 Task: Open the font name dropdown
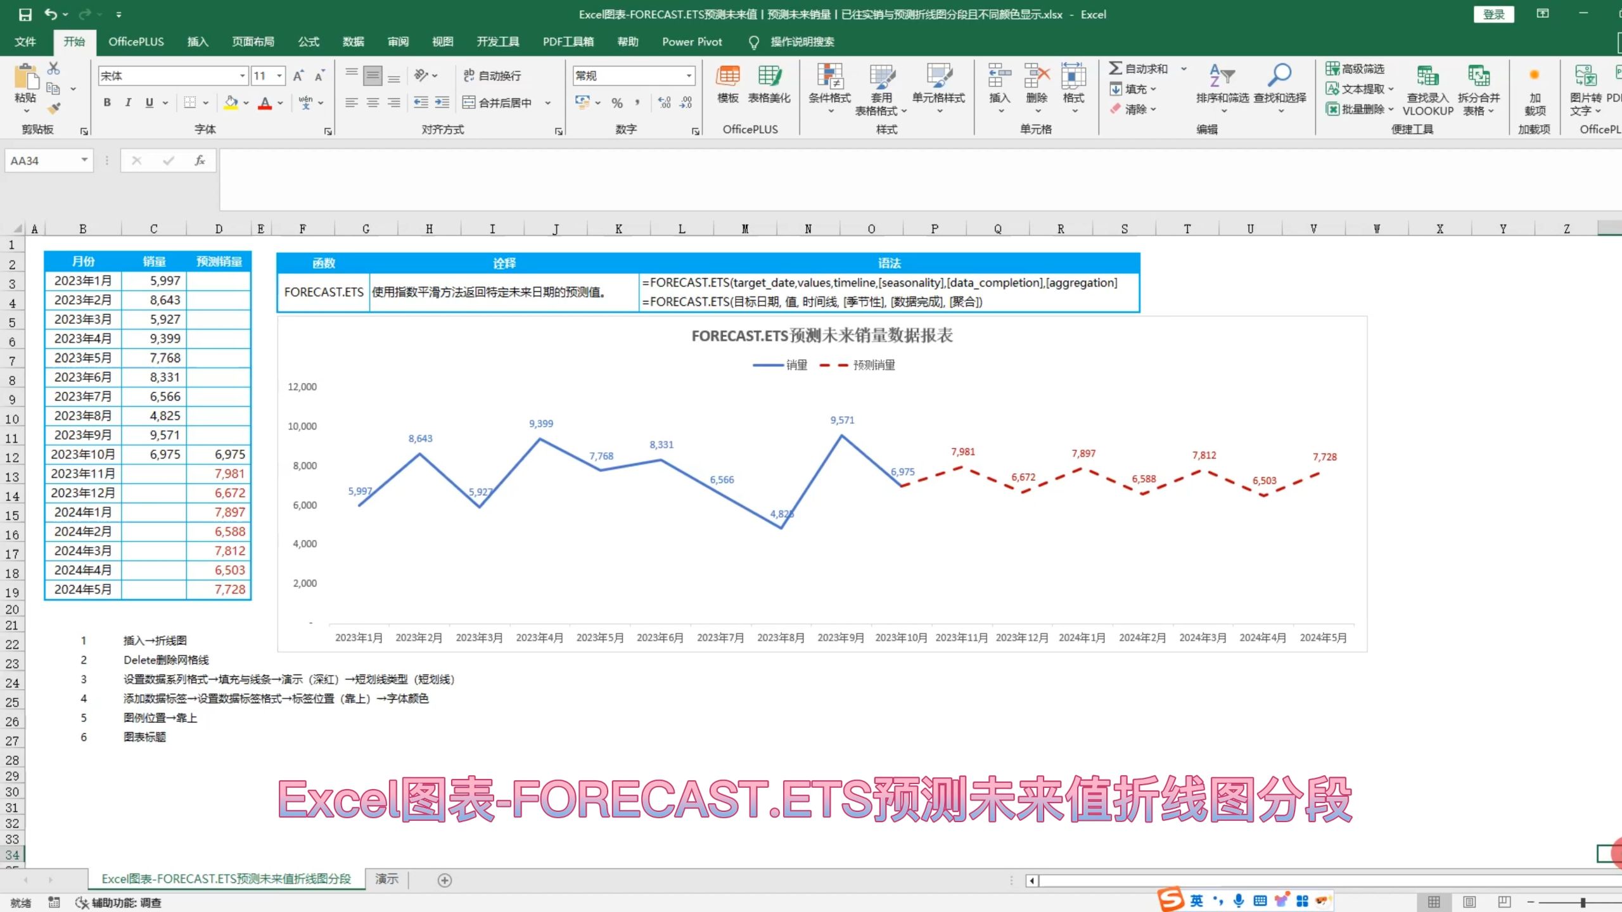243,75
